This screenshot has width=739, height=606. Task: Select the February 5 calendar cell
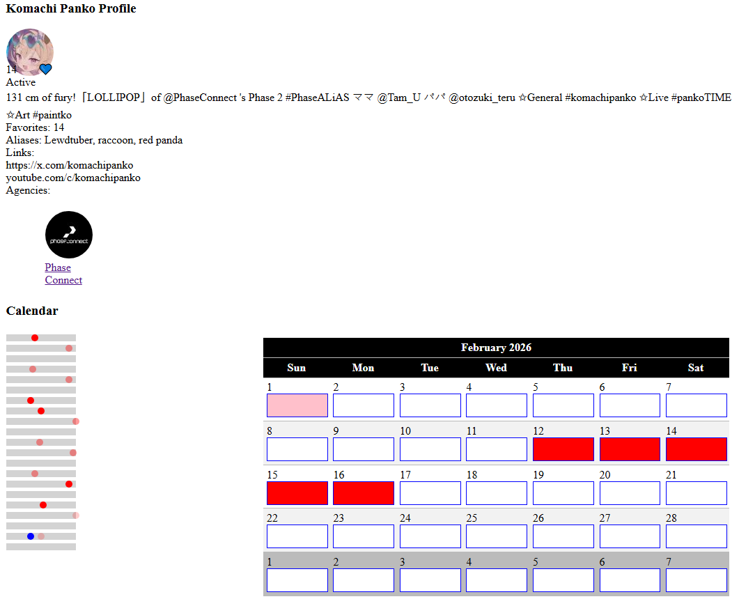coord(563,405)
